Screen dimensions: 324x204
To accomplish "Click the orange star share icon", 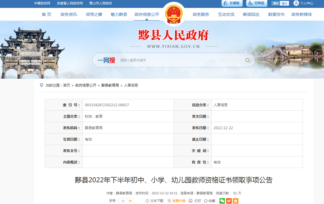I will (x=236, y=201).
